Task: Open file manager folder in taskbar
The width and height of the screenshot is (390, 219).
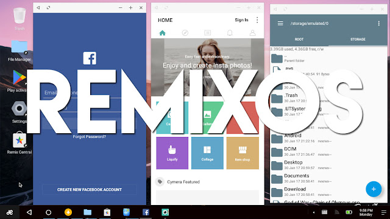Action: (87, 212)
